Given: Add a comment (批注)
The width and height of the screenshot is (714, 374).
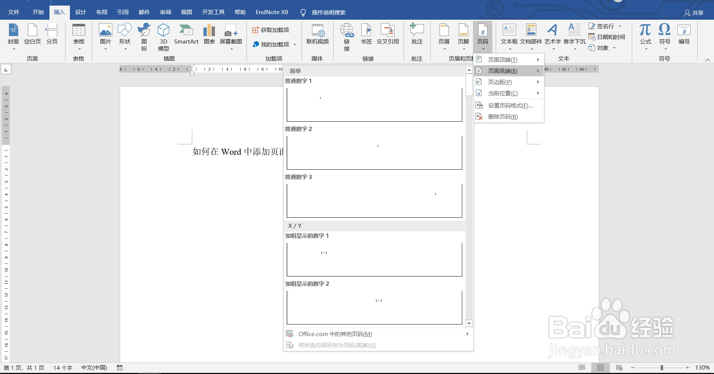Looking at the screenshot, I should [417, 34].
